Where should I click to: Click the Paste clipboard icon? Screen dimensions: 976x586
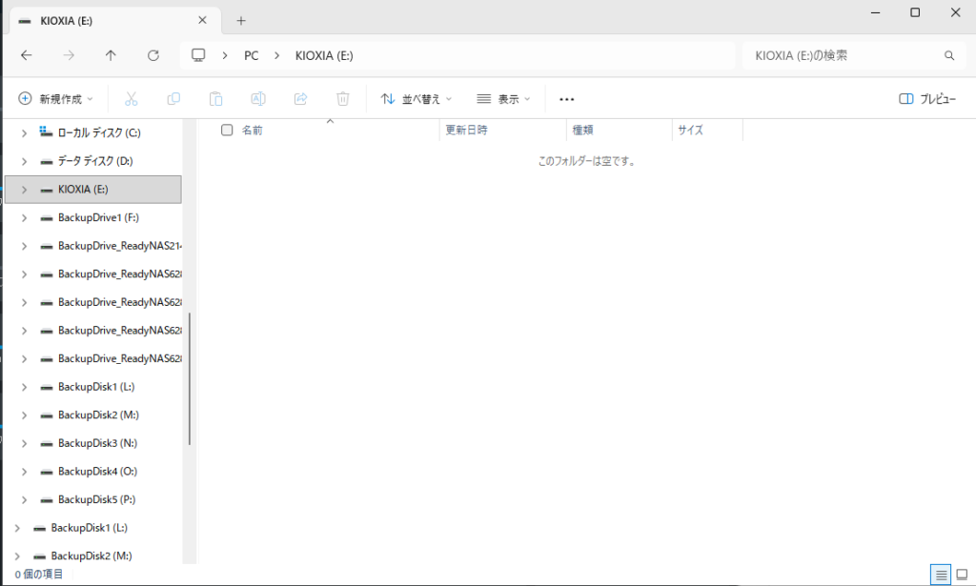coord(216,98)
